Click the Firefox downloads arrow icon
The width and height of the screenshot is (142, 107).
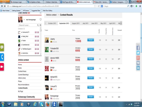click(136, 6)
